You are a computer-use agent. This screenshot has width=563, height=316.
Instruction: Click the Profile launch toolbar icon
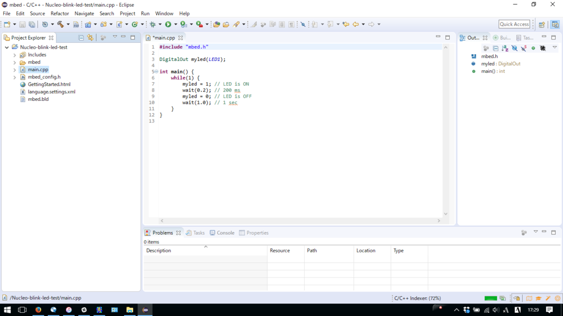click(184, 24)
